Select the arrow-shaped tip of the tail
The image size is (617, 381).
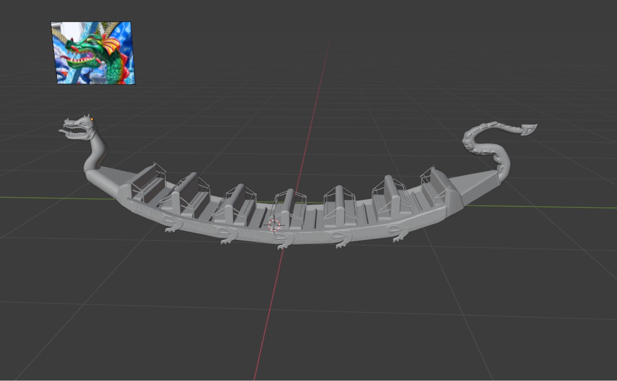pos(529,130)
